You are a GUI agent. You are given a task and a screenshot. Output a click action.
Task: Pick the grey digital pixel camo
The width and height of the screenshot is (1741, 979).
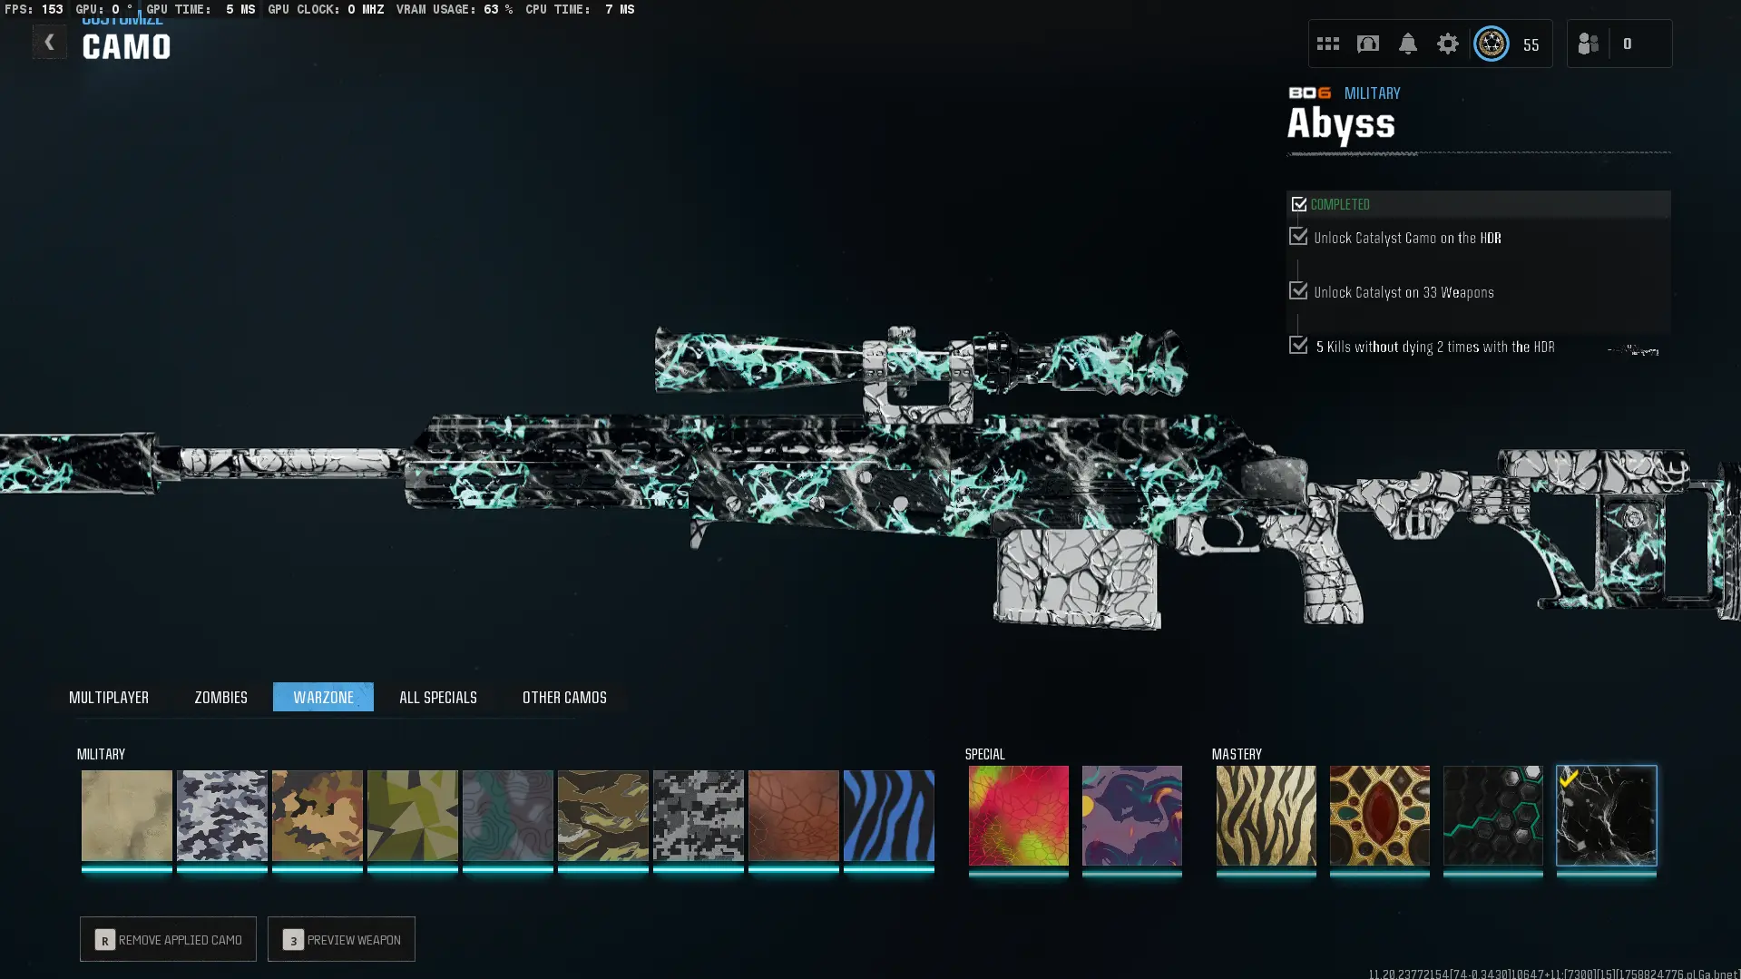pyautogui.click(x=699, y=816)
